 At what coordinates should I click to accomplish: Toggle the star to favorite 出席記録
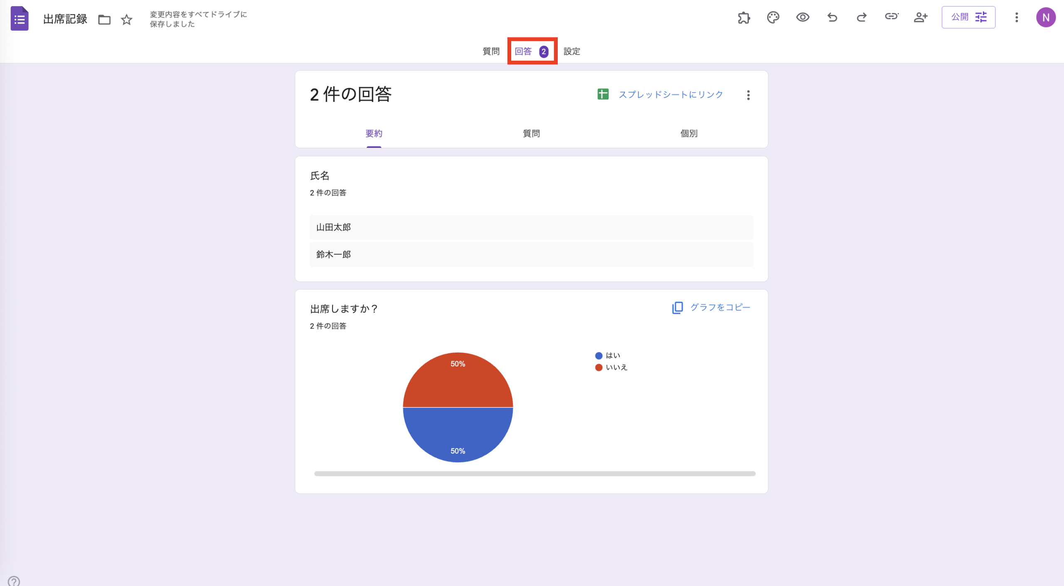(126, 19)
